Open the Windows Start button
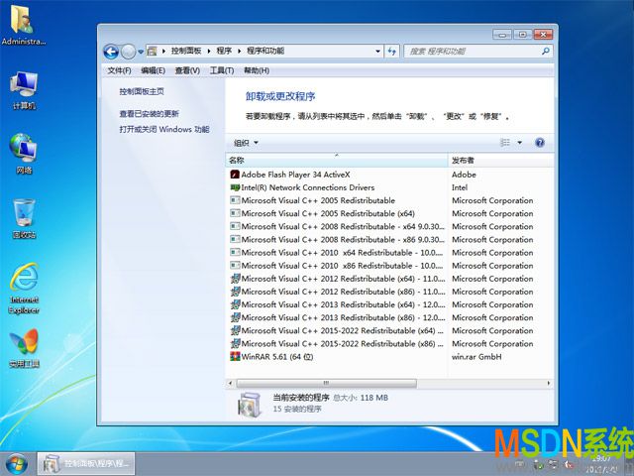Image resolution: width=634 pixels, height=476 pixels. point(17,465)
